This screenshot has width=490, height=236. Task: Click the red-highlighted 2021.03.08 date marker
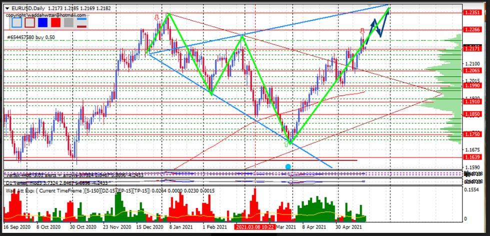click(x=256, y=226)
